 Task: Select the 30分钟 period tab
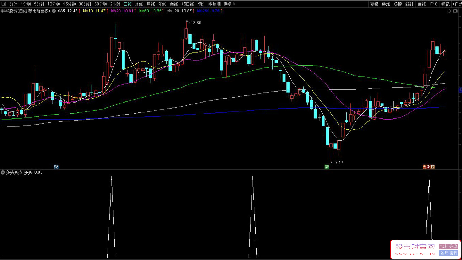tap(85, 4)
